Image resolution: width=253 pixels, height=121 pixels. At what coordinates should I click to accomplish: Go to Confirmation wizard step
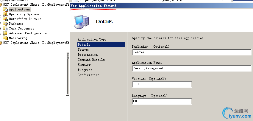[89, 75]
